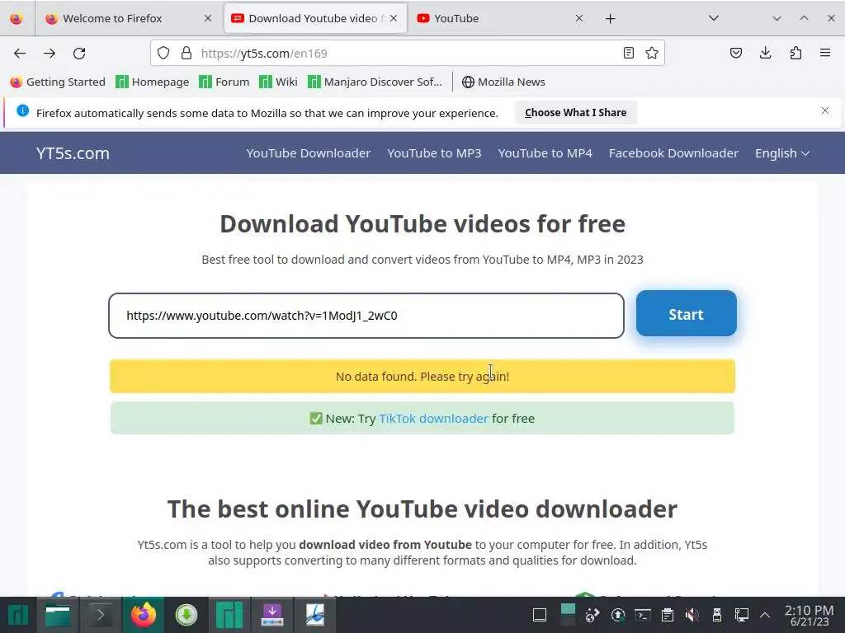Click the YT5s.com site logo
This screenshot has height=633, width=845.
coord(73,153)
